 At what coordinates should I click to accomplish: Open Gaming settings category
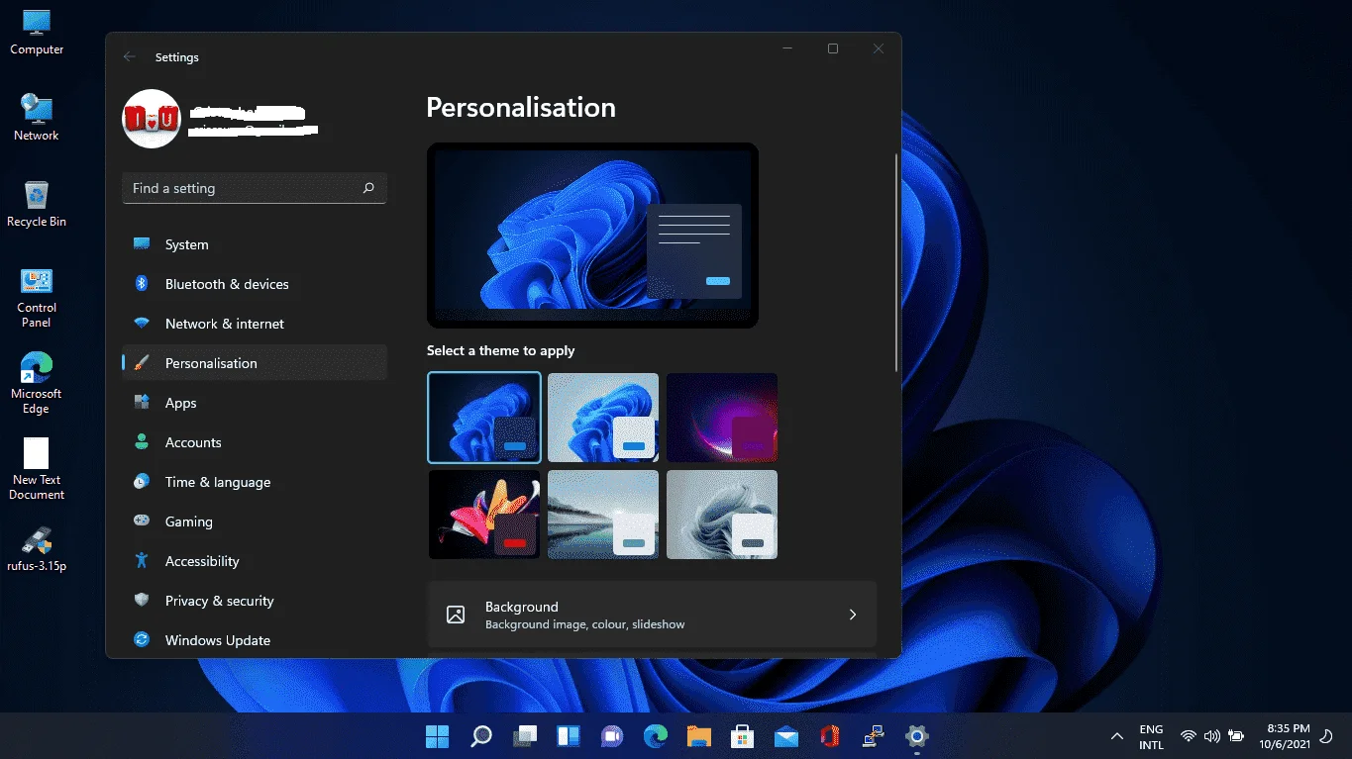[x=254, y=522]
